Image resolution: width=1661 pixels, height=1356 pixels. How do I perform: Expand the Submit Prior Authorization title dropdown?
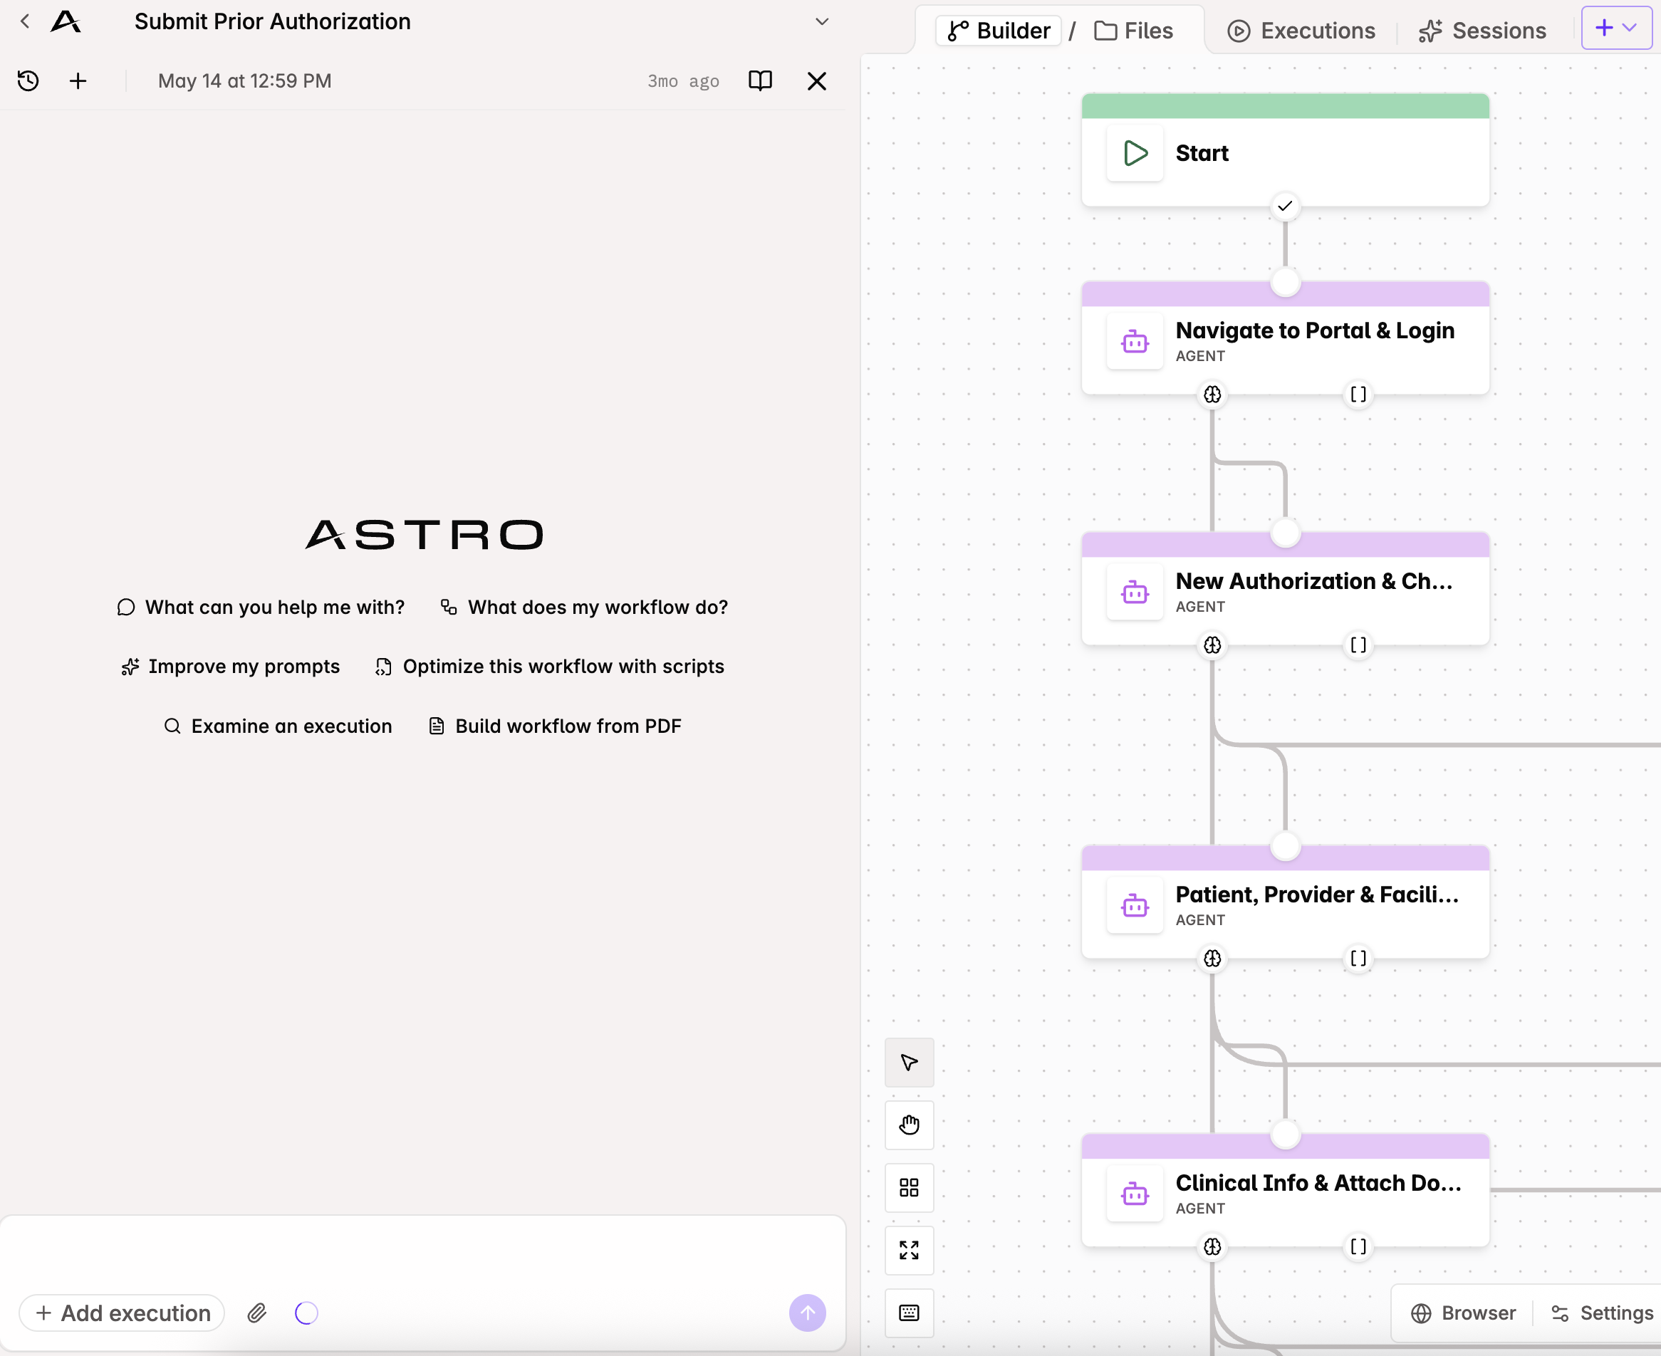coord(822,22)
